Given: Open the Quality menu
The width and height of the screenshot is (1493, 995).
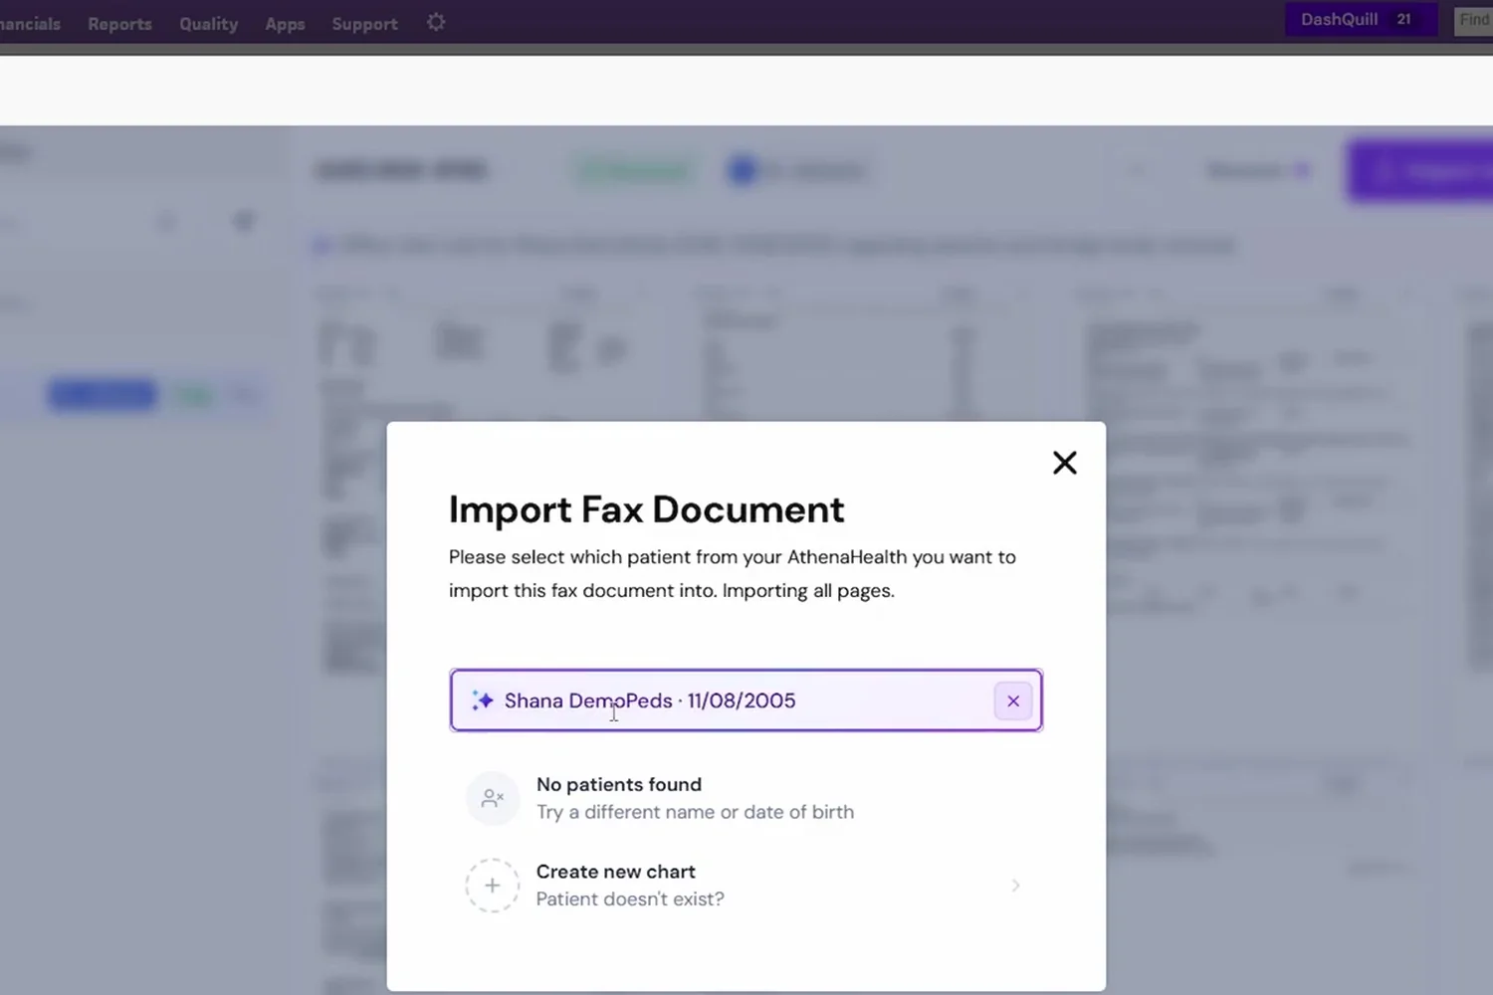Looking at the screenshot, I should point(209,24).
